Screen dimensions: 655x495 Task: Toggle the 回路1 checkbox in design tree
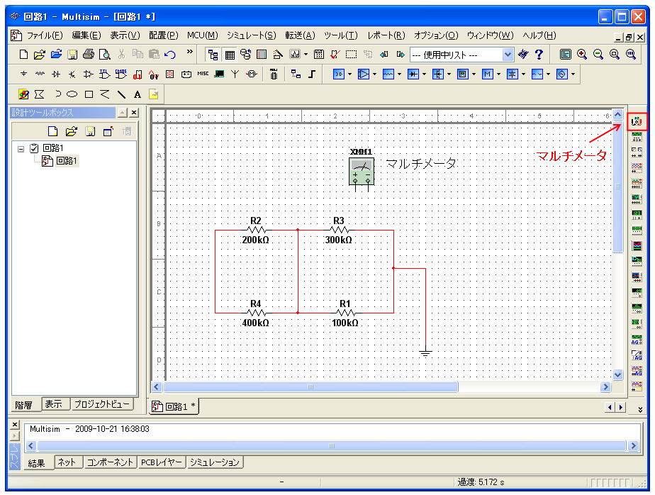(34, 148)
